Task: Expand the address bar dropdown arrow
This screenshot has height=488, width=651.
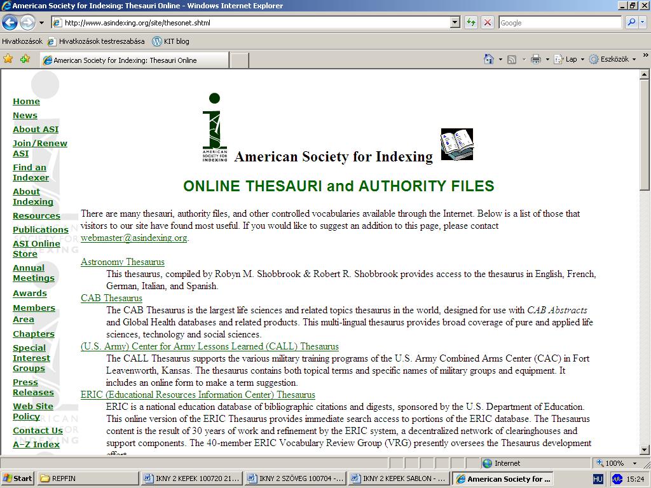Action: [455, 23]
